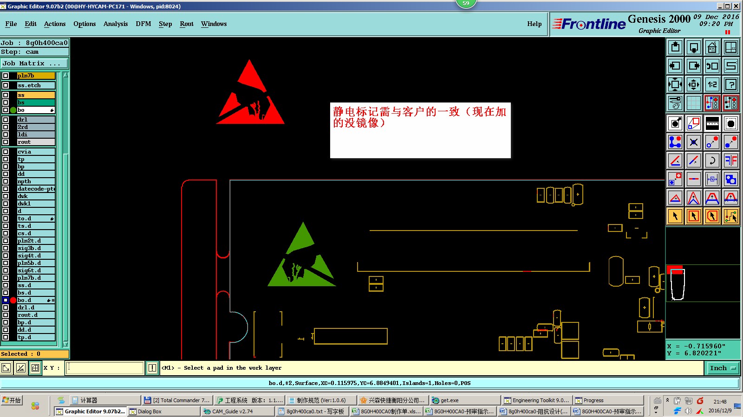
Task: Click the board overview thumbnail
Action: [703, 283]
